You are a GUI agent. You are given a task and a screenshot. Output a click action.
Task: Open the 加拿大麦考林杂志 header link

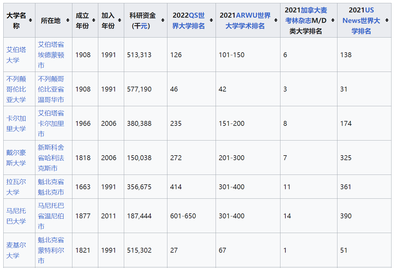[x=306, y=15]
